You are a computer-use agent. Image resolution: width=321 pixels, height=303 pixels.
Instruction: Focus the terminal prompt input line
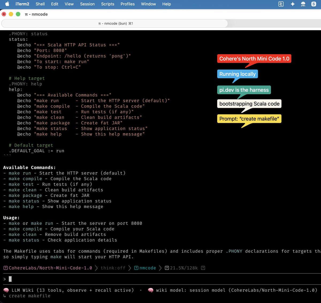[x=160, y=279]
